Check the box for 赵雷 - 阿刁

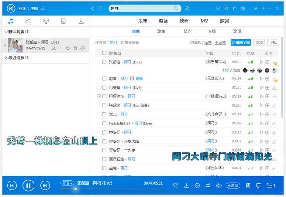coord(104,78)
